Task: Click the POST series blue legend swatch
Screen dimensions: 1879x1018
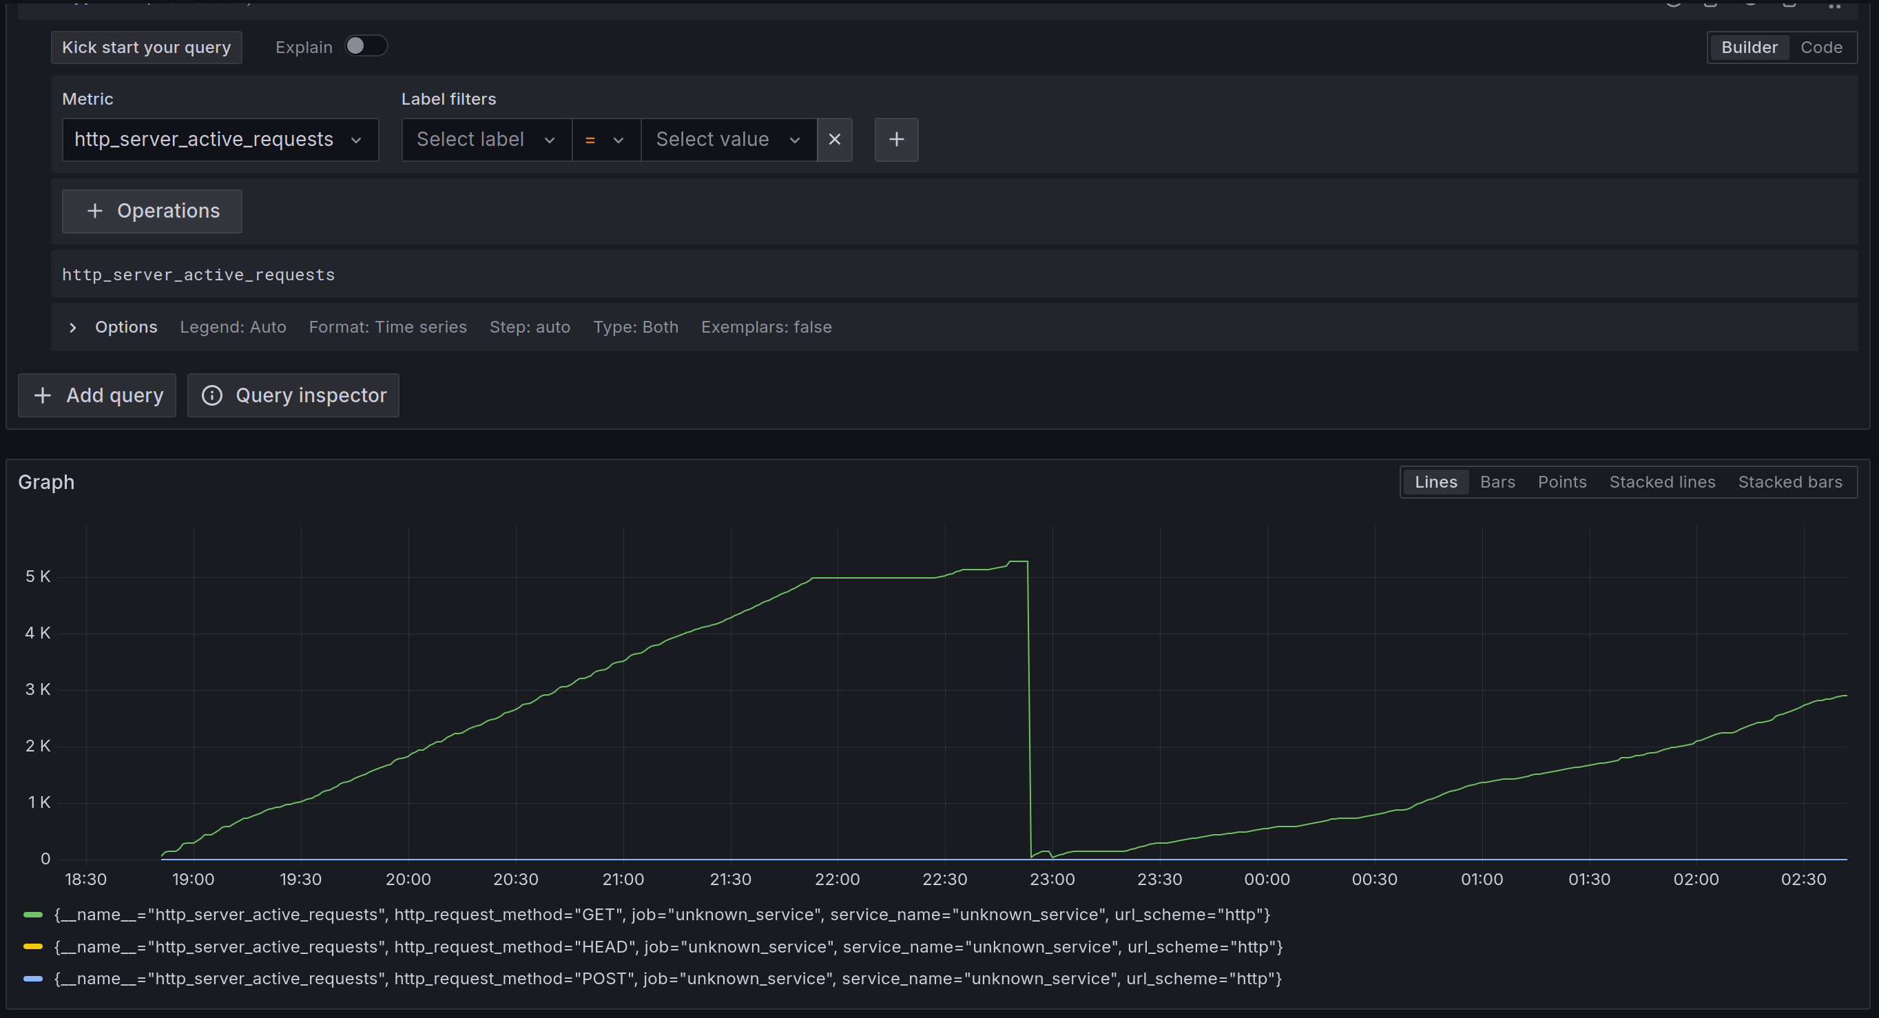Action: [x=33, y=979]
